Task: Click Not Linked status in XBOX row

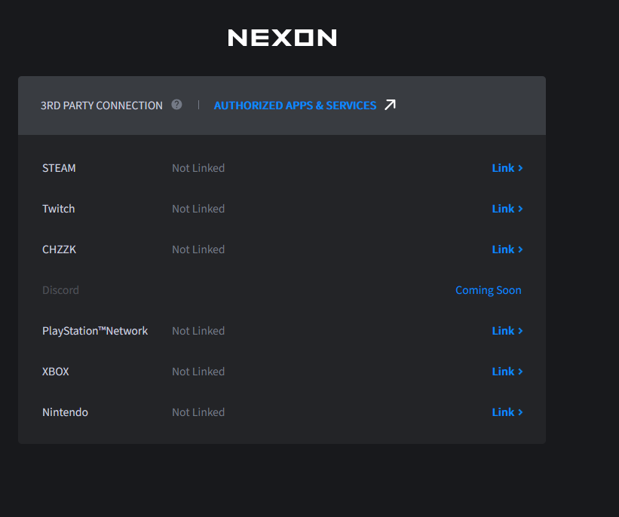Action: (x=198, y=372)
